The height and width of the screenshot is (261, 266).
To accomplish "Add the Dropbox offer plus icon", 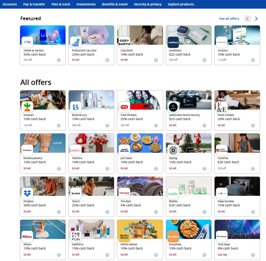I will click(x=59, y=212).
